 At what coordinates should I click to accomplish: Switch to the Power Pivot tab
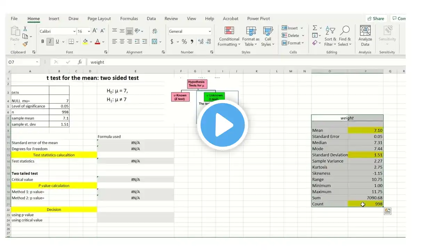tap(258, 19)
